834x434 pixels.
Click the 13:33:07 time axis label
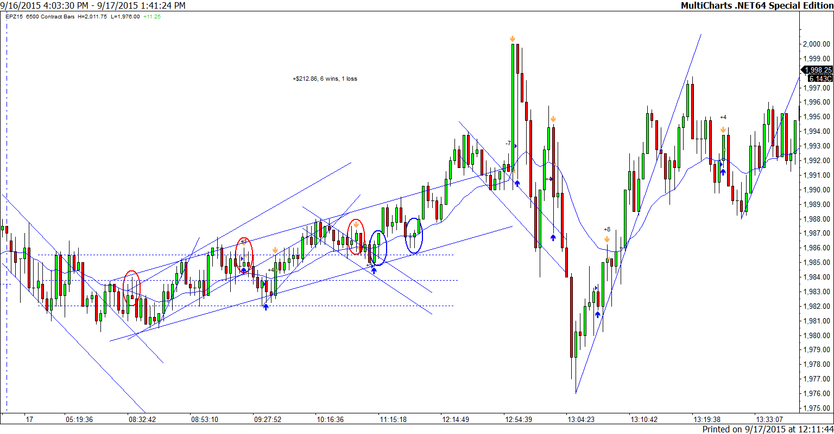point(769,419)
